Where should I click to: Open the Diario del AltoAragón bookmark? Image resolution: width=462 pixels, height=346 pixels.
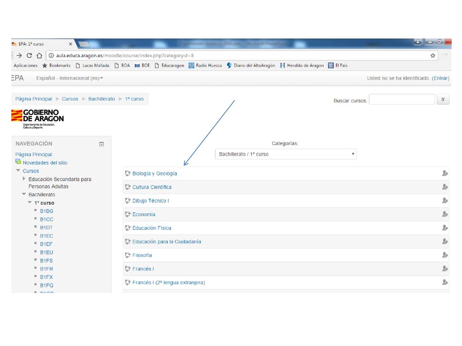[x=251, y=65]
